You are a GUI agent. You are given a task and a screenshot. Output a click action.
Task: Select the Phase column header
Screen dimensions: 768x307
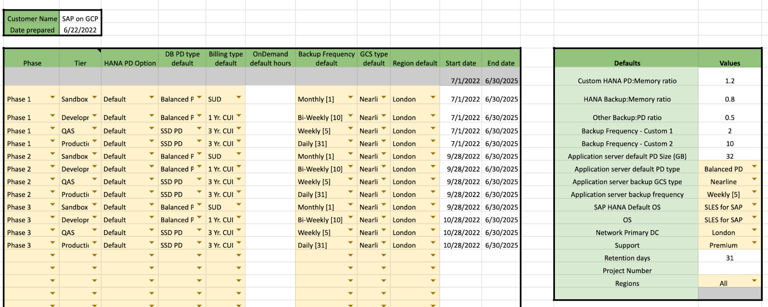[32, 58]
